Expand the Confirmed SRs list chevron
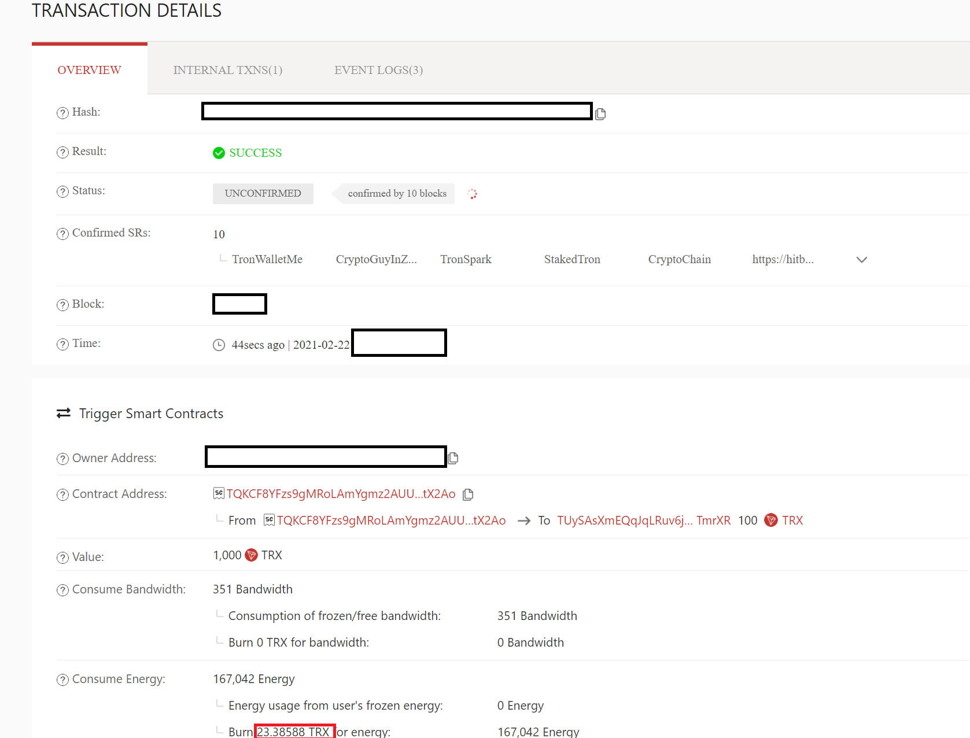The image size is (970, 738). 861,260
